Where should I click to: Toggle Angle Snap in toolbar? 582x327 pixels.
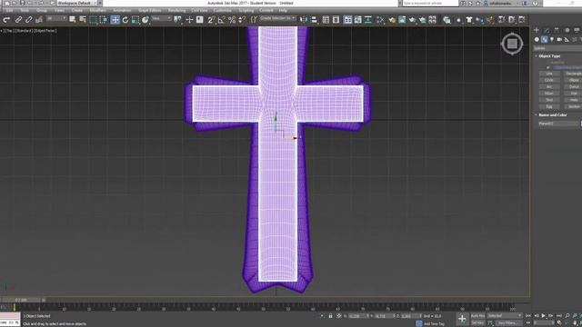(222, 20)
